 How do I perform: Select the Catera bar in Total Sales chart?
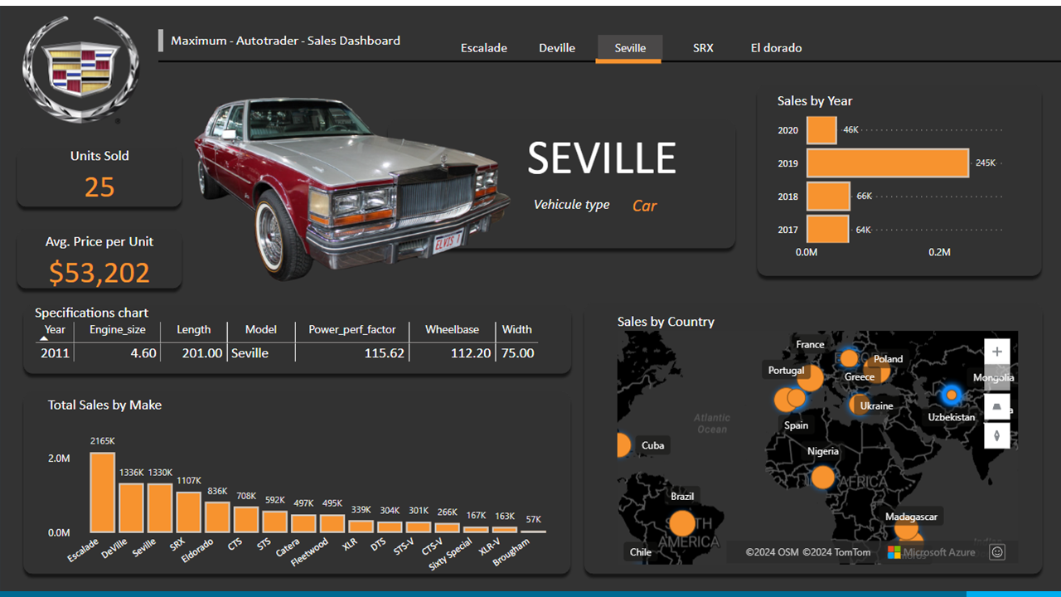(303, 523)
